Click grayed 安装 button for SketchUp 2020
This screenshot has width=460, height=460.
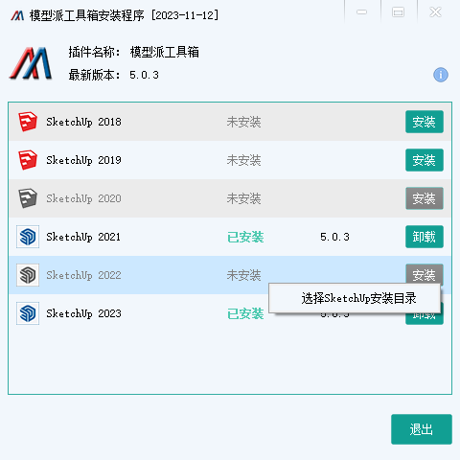[425, 198]
